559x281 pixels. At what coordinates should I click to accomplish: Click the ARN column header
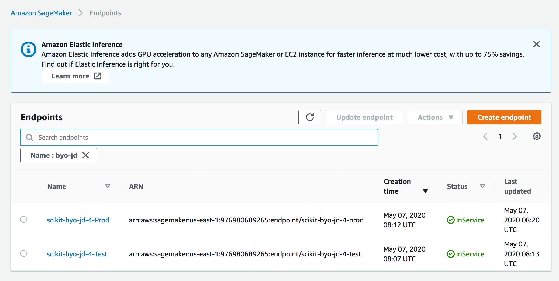click(136, 186)
